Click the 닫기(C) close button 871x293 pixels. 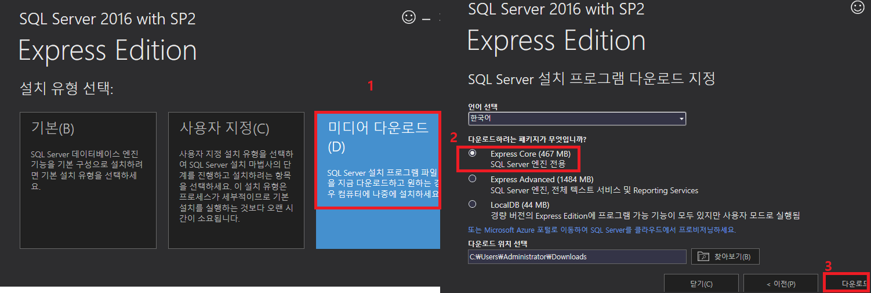click(701, 284)
